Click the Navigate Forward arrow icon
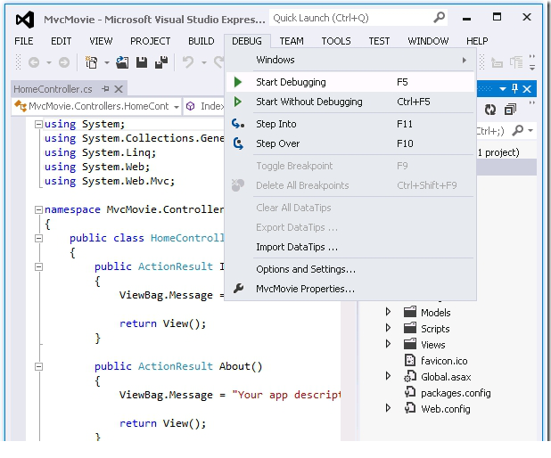This screenshot has width=551, height=458. point(64,62)
